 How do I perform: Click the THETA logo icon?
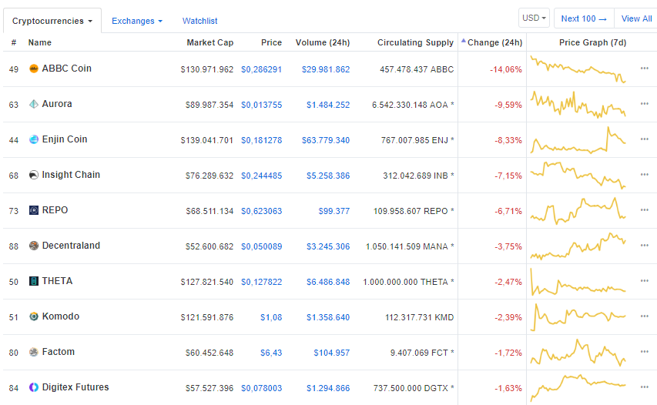[x=34, y=281]
